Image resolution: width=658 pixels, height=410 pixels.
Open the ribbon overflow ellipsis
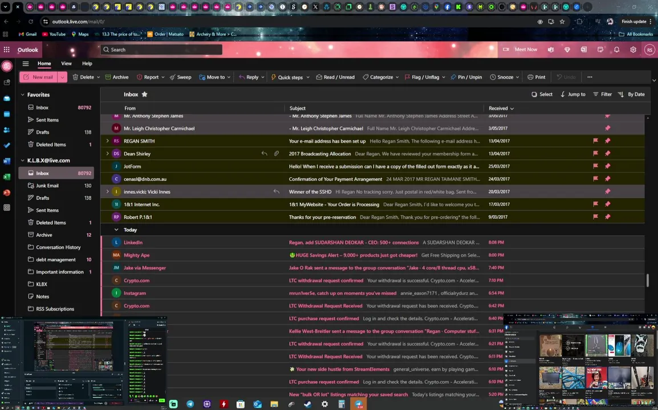click(590, 77)
